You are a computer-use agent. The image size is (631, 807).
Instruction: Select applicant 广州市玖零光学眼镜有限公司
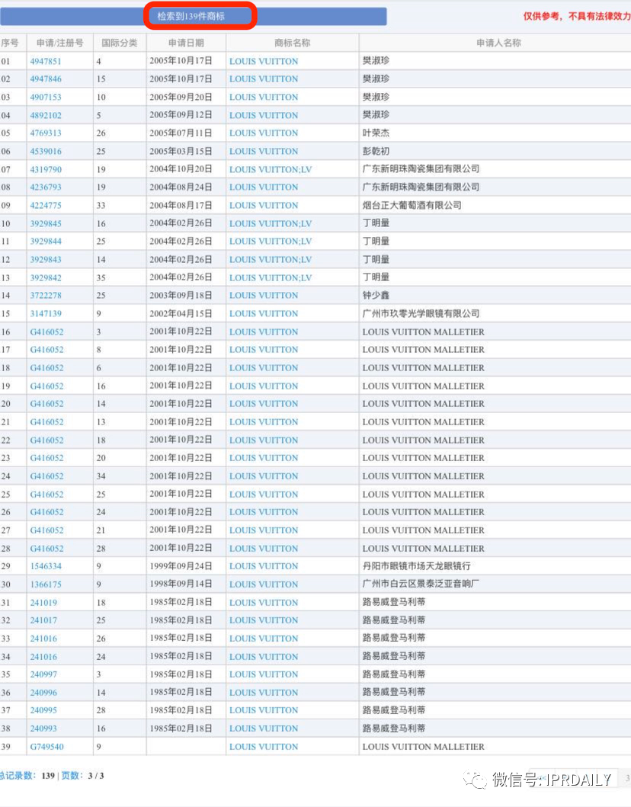click(421, 313)
